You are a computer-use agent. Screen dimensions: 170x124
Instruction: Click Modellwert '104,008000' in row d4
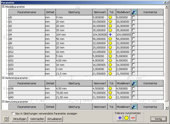124,35
